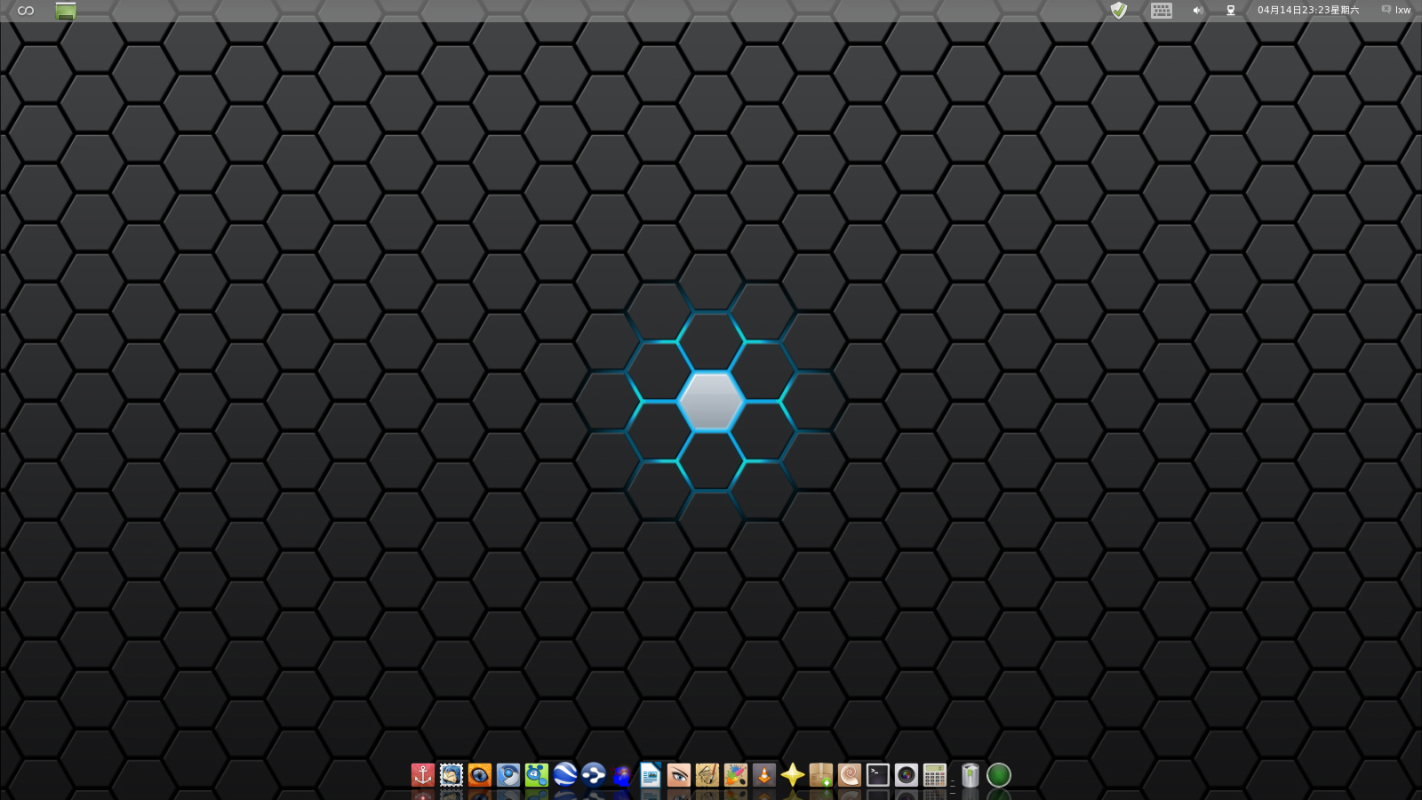Viewport: 1422px width, 800px height.
Task: Open the trash can in dock
Action: pos(971,775)
